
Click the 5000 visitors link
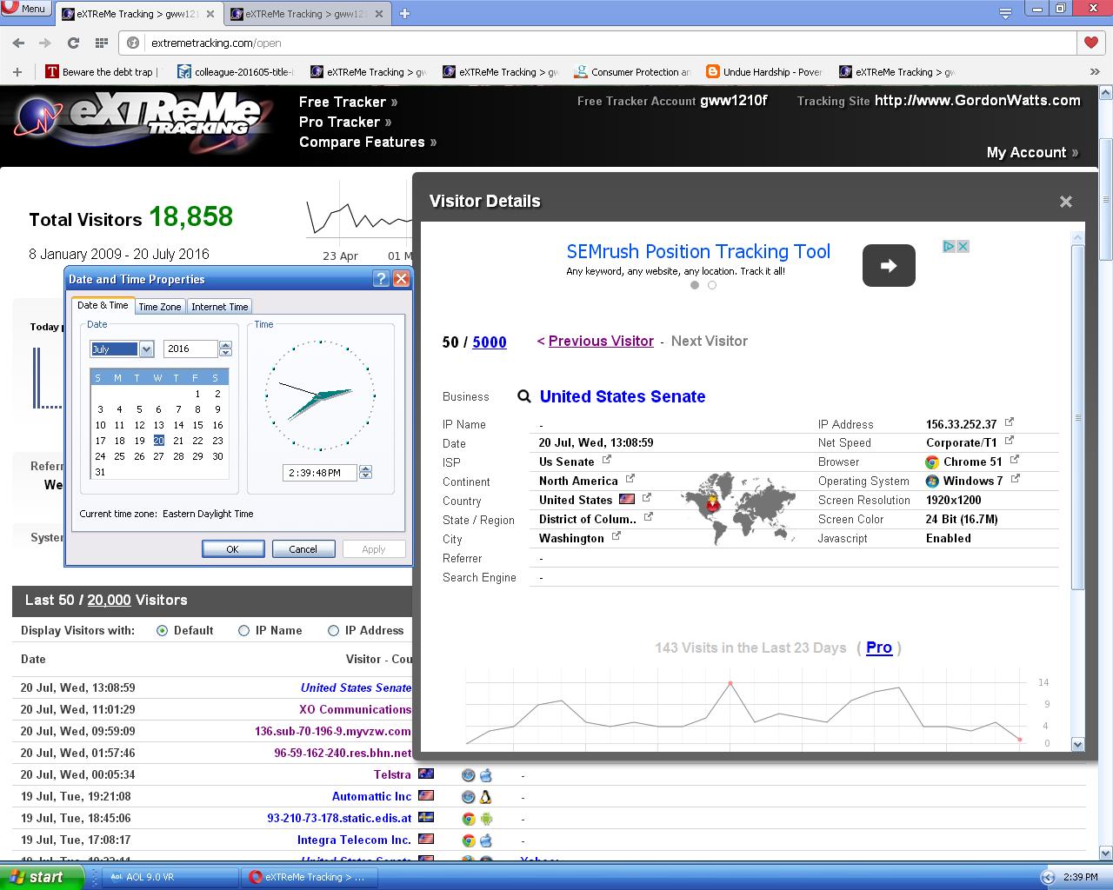click(490, 342)
